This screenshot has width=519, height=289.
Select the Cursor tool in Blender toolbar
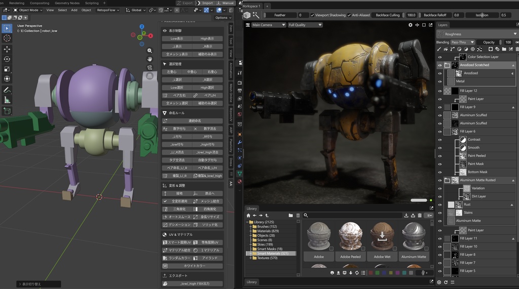[x=7, y=38]
